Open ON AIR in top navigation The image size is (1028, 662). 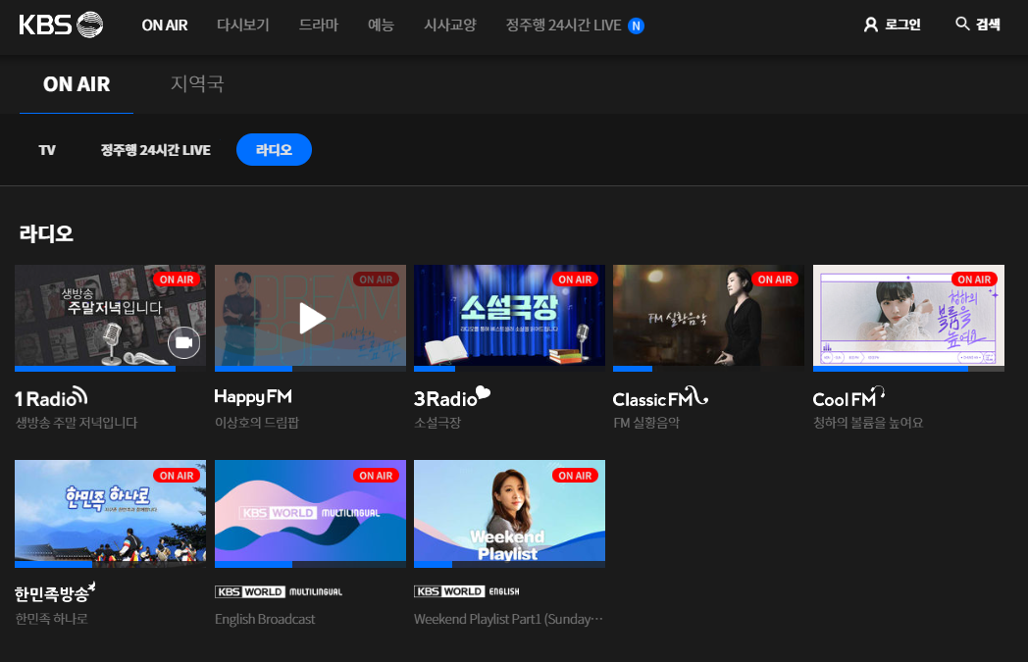[165, 25]
